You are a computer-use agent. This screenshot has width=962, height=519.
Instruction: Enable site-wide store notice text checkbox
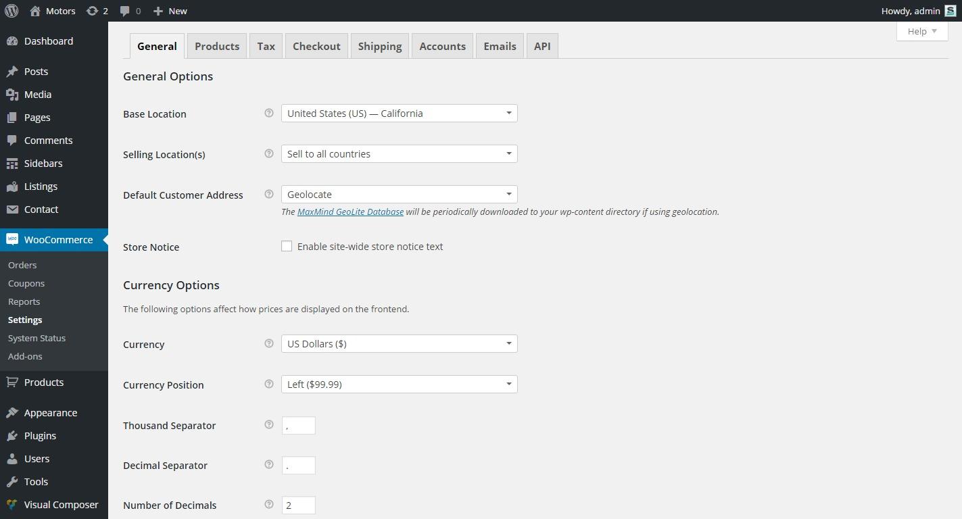[287, 247]
